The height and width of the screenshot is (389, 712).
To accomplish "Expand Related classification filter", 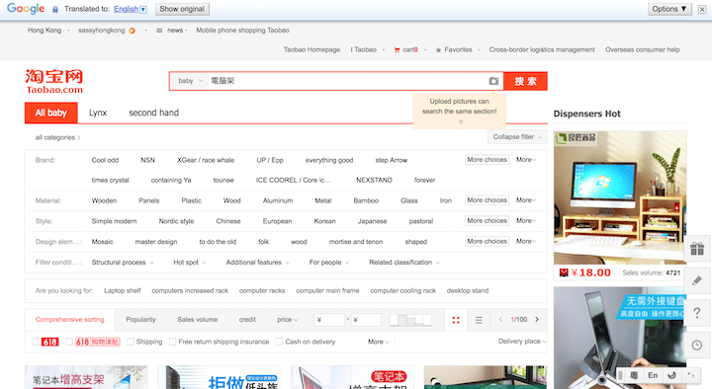I will click(404, 263).
